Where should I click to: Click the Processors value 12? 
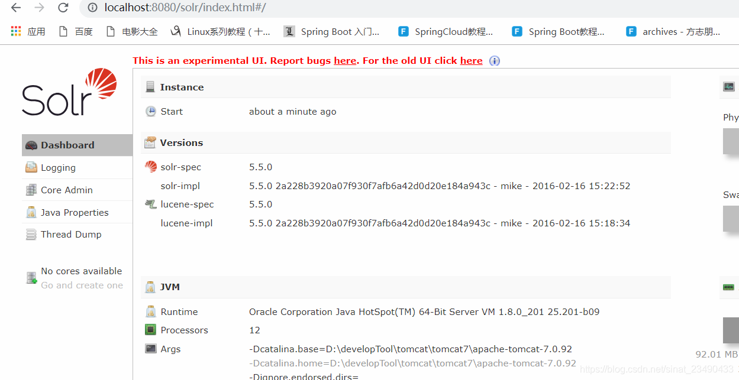coord(254,330)
